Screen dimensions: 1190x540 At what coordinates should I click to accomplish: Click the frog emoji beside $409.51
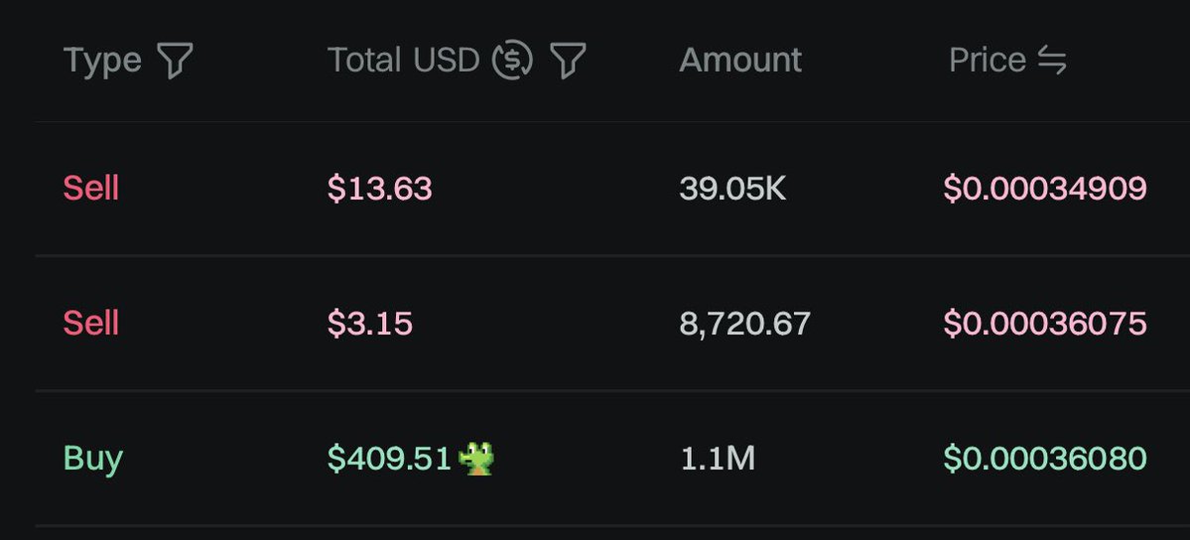pyautogui.click(x=476, y=458)
